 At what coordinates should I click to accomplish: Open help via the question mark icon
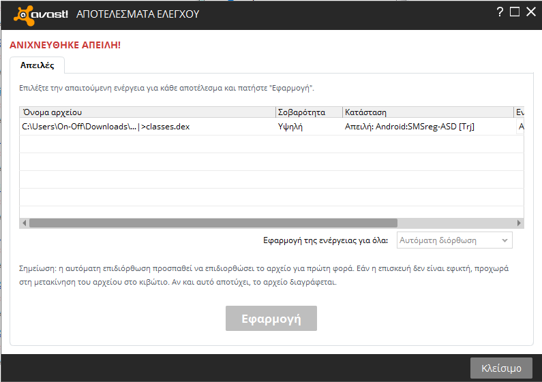click(x=500, y=12)
